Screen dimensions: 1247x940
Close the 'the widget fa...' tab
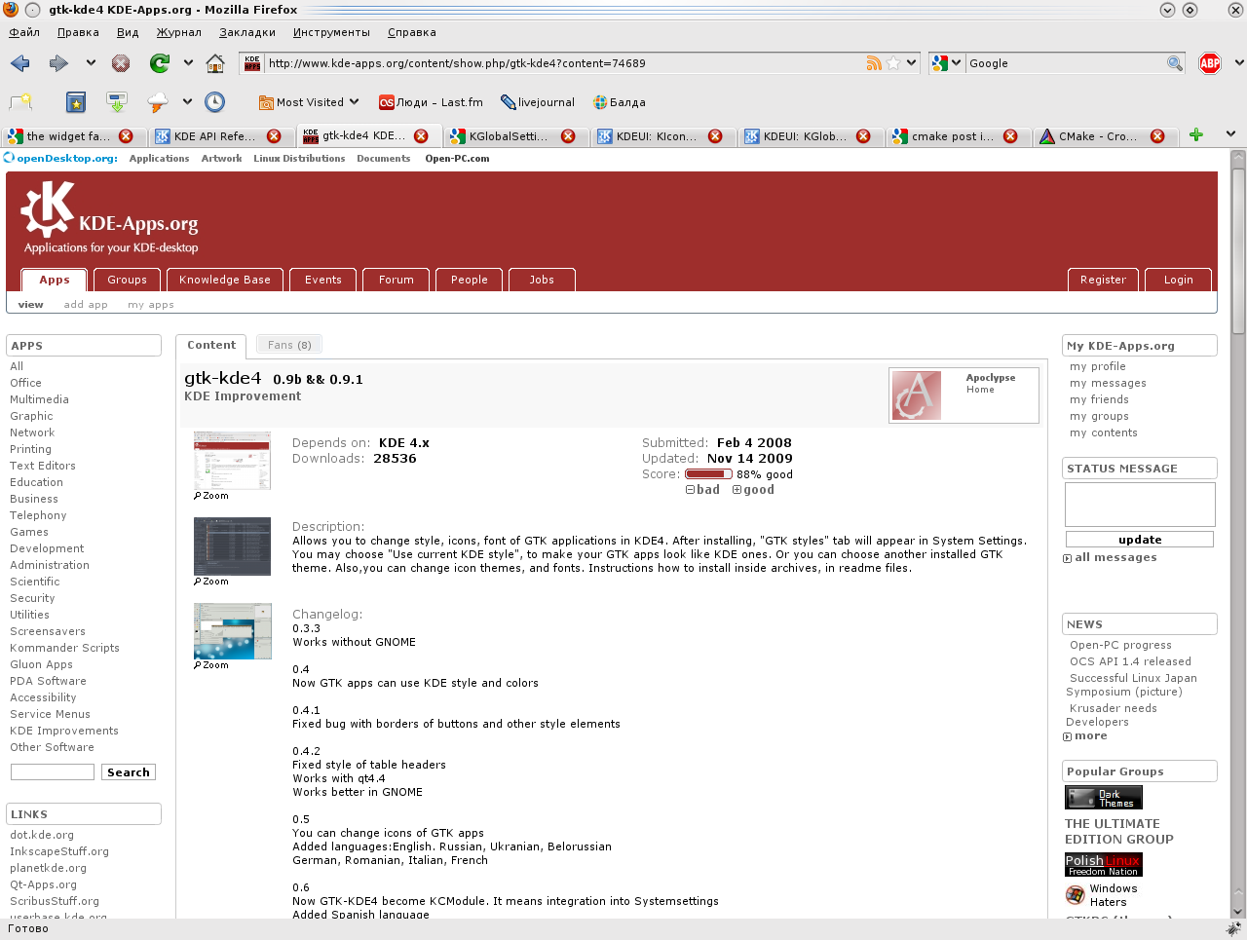coord(126,136)
